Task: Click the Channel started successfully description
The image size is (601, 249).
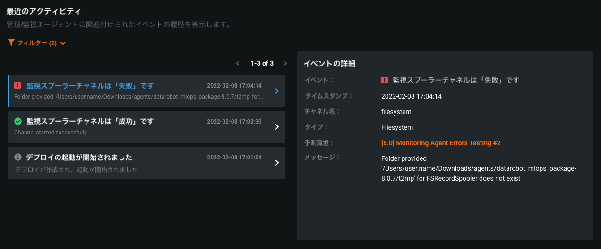Action: 51,133
